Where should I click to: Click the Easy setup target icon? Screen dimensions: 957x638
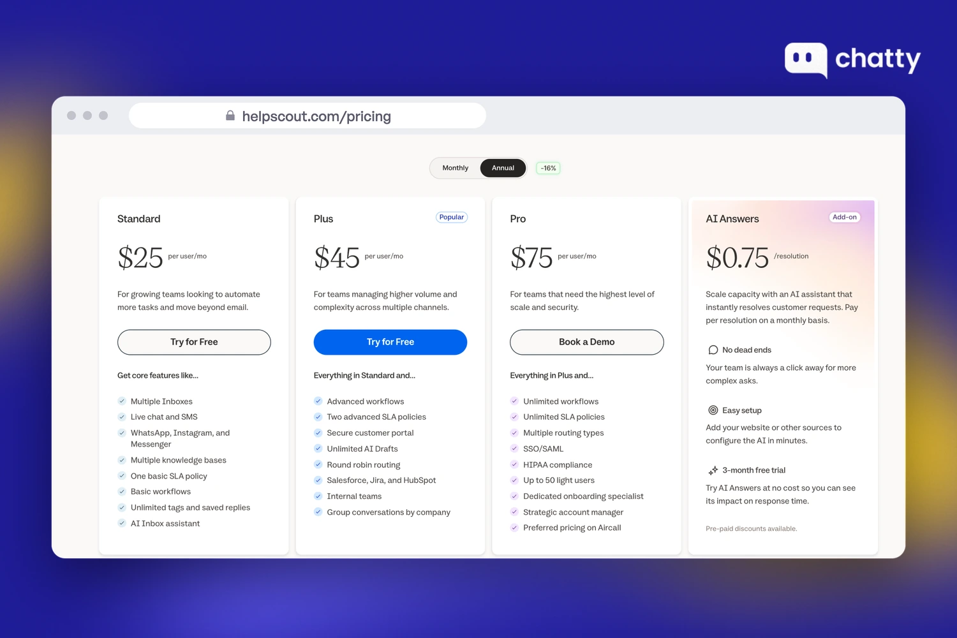pos(713,410)
